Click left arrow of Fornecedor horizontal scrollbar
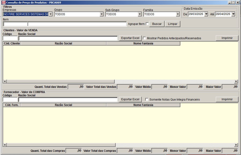The width and height of the screenshot is (241, 155). tap(5, 145)
